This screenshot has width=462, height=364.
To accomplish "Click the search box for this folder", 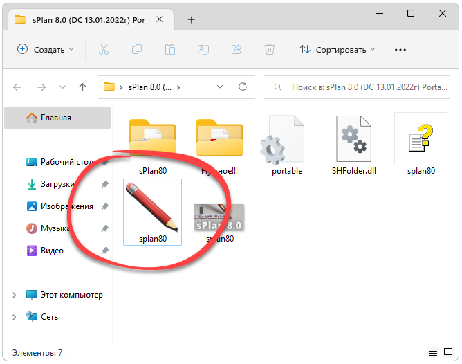I will (x=356, y=87).
